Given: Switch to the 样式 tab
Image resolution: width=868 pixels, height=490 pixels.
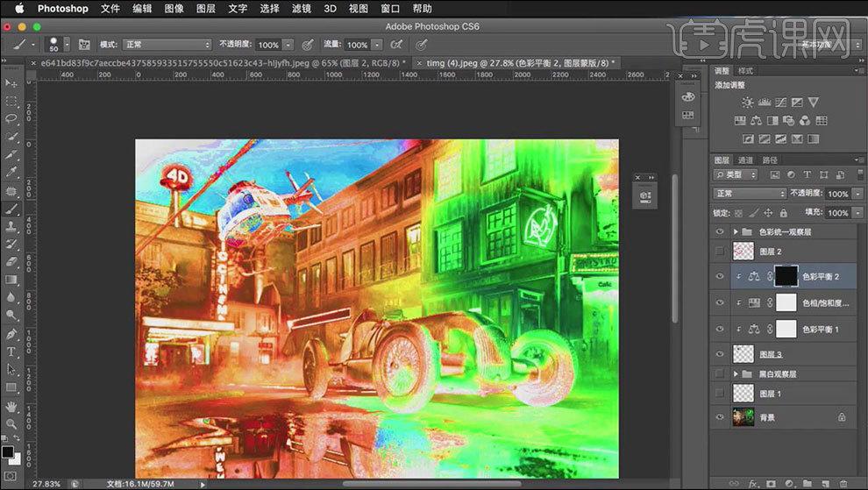Looking at the screenshot, I should (745, 71).
